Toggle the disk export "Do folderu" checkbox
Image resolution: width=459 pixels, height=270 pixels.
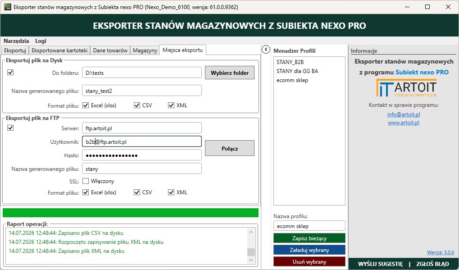(x=10, y=72)
